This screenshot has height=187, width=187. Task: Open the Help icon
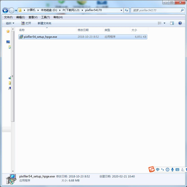point(180,23)
